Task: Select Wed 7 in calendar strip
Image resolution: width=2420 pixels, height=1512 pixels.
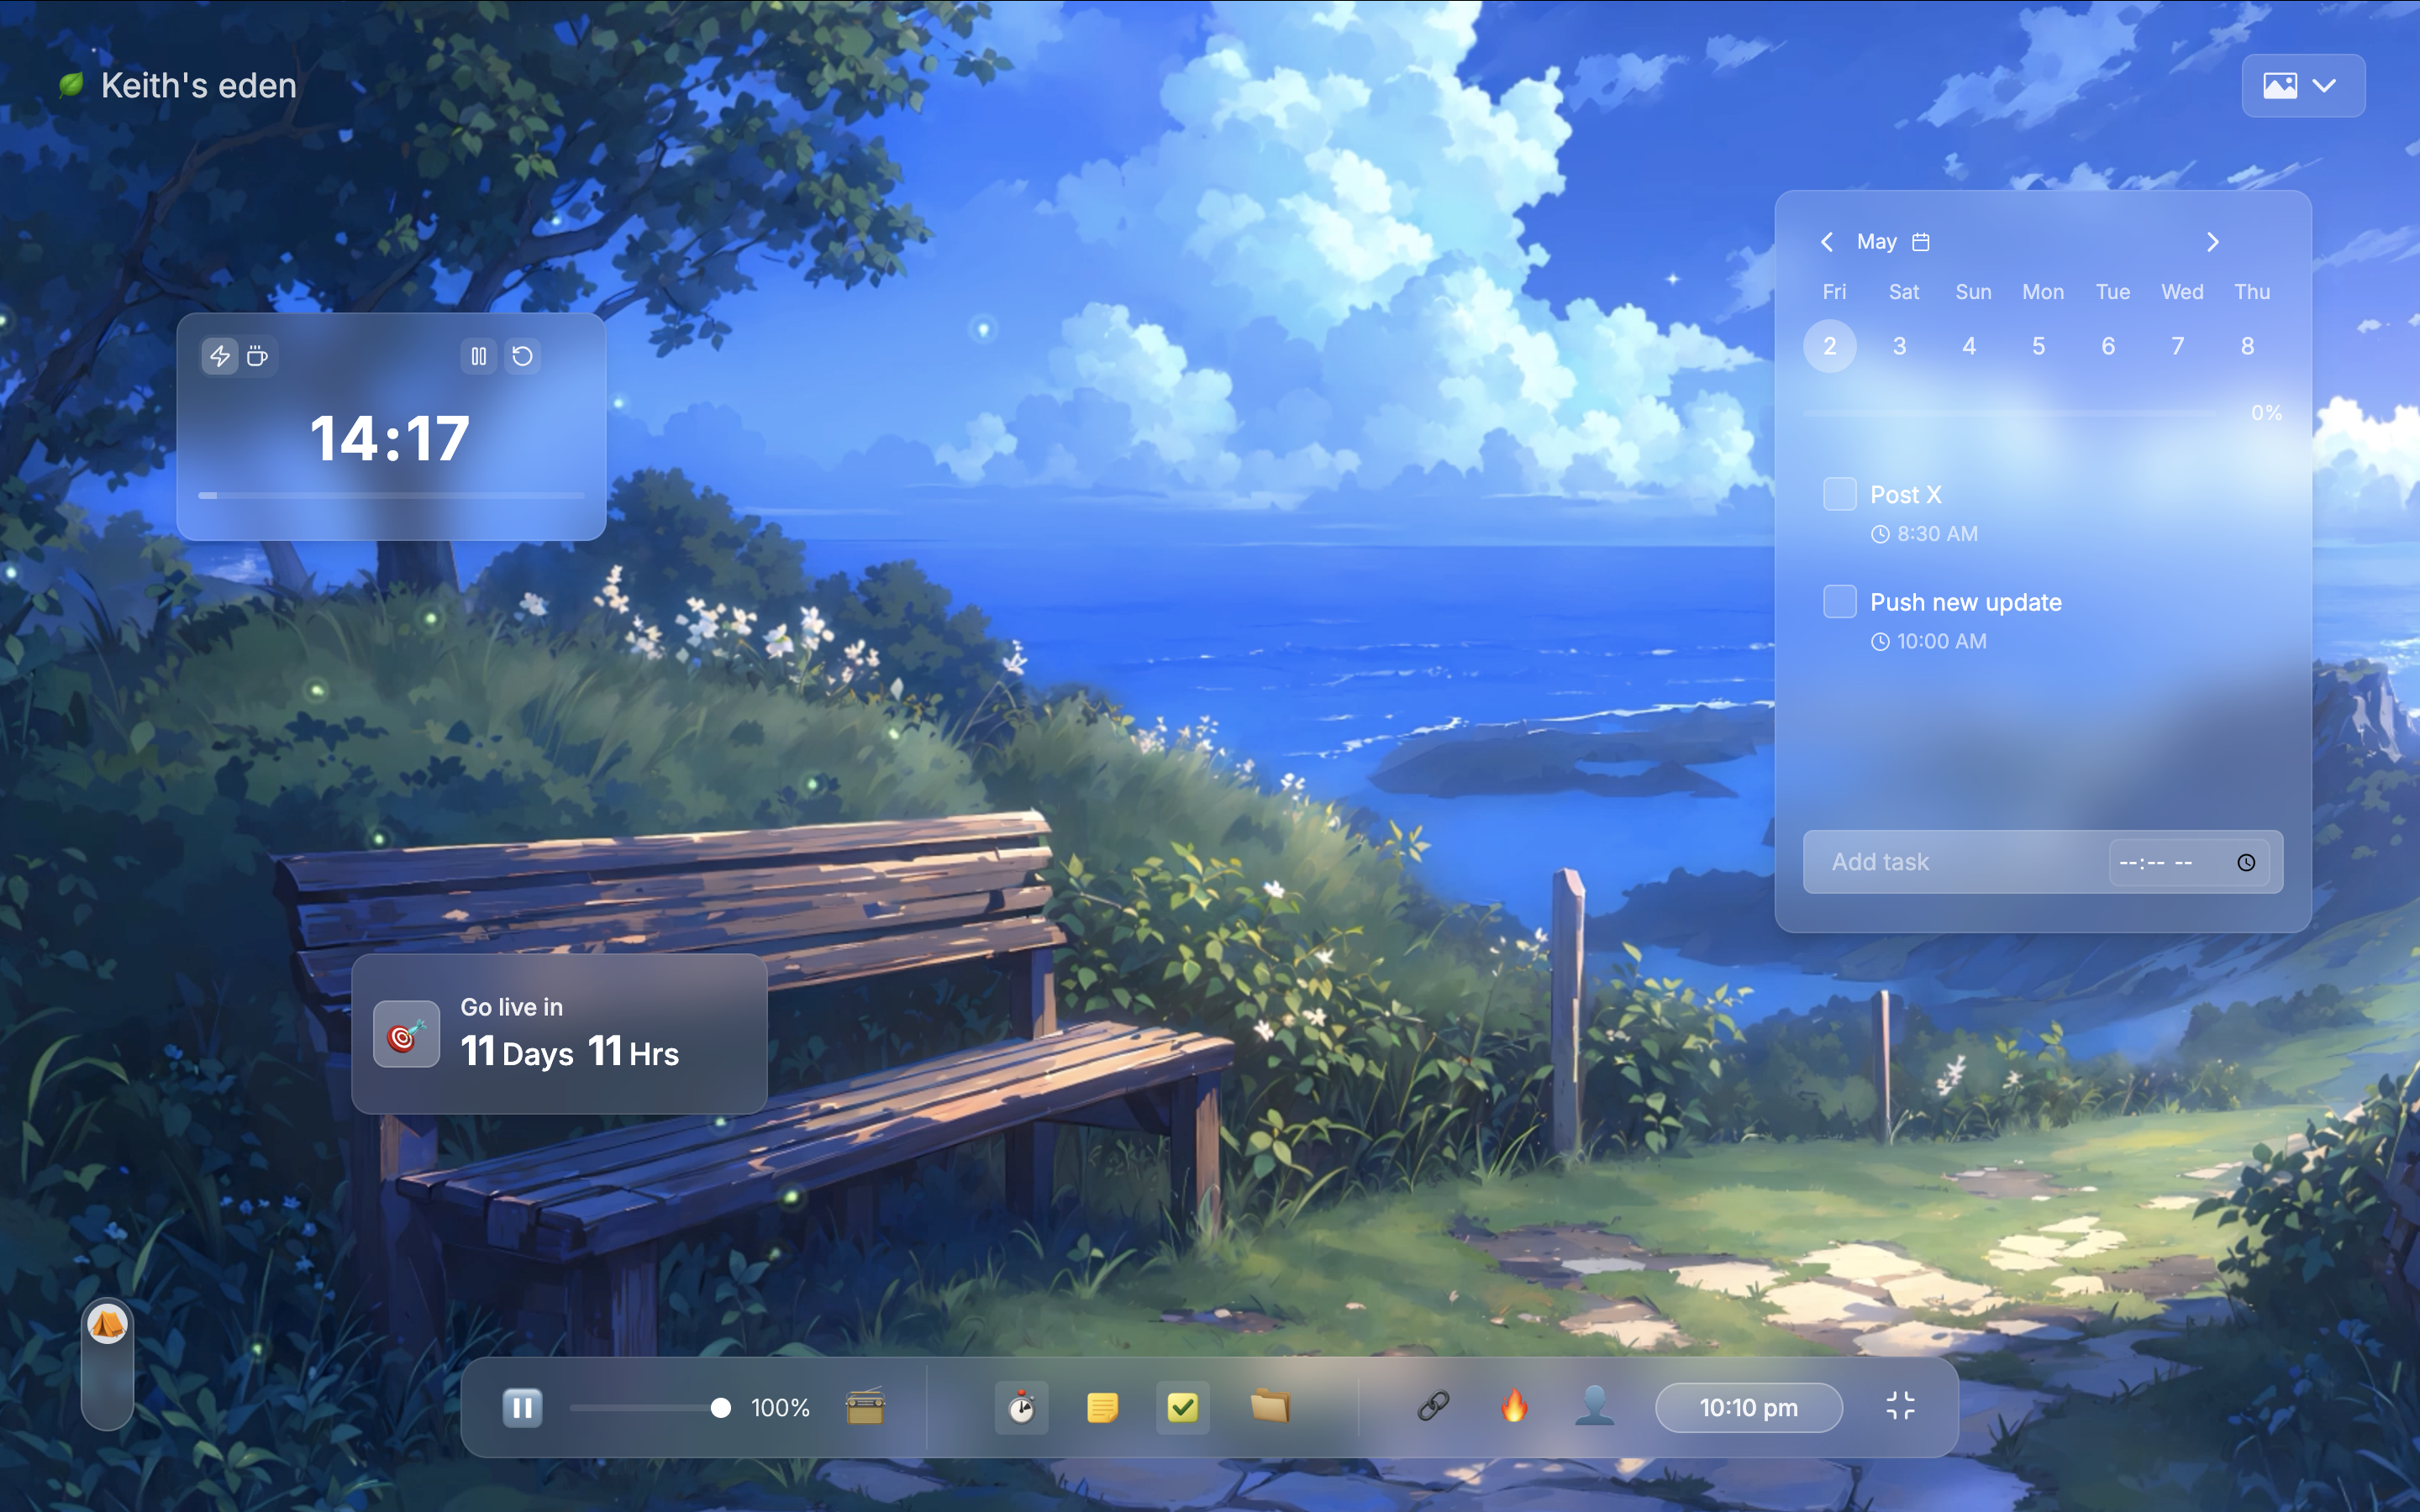Action: coord(2177,346)
